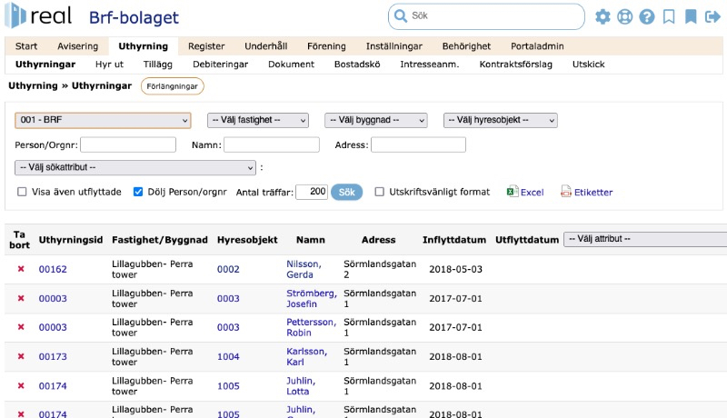The height and width of the screenshot is (418, 727).
Task: Open hyresobjekt 0002 link
Action: click(228, 269)
